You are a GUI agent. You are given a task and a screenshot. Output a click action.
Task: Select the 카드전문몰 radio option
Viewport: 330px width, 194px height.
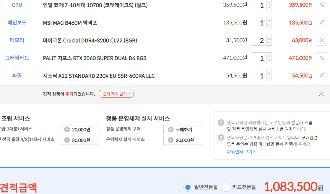(226, 187)
